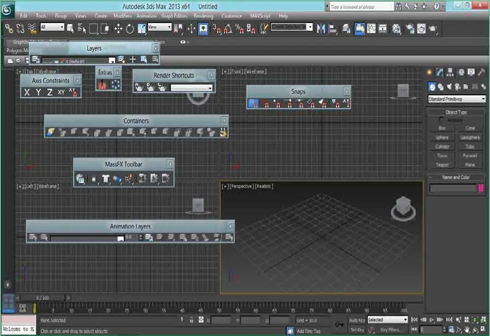Image resolution: width=490 pixels, height=336 pixels.
Task: Click the Play Animation button
Action: coord(431,320)
